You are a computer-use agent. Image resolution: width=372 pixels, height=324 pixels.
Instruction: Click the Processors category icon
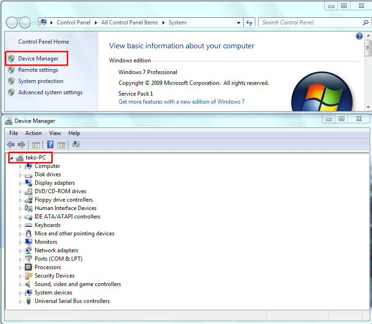pos(29,267)
